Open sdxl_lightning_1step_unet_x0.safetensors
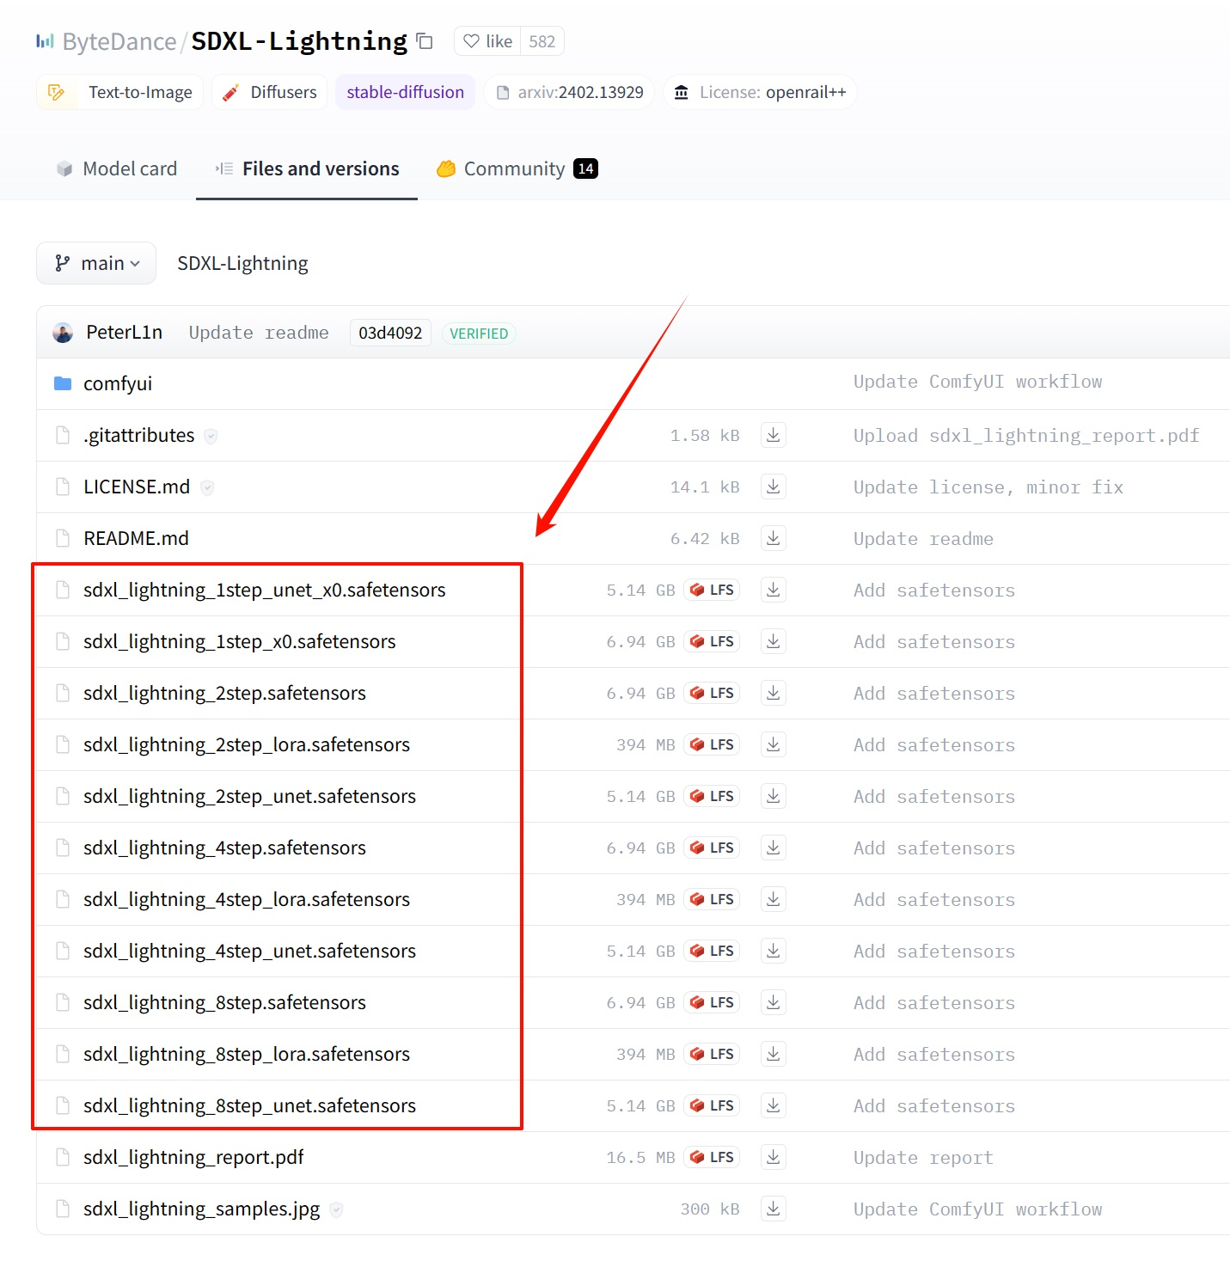 265,590
